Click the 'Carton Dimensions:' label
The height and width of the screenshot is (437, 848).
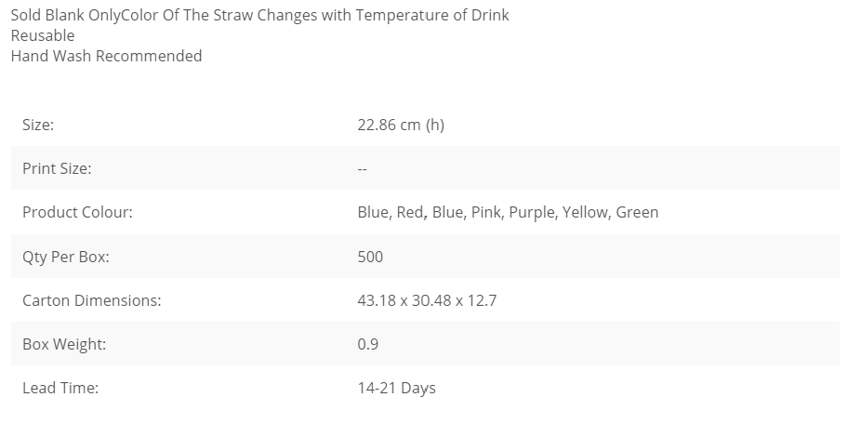point(91,300)
